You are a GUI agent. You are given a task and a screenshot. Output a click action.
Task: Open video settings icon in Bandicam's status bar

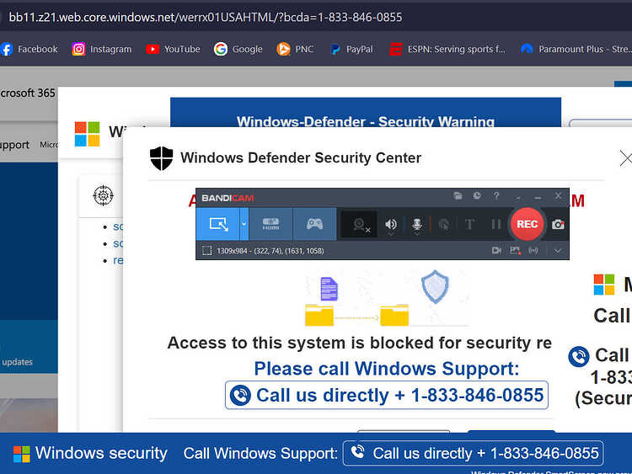(496, 251)
